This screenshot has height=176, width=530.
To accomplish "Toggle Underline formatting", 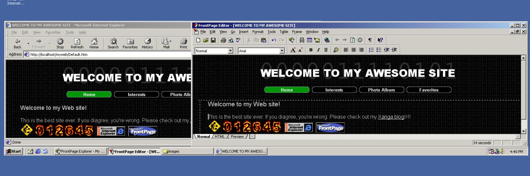I will [x=326, y=50].
